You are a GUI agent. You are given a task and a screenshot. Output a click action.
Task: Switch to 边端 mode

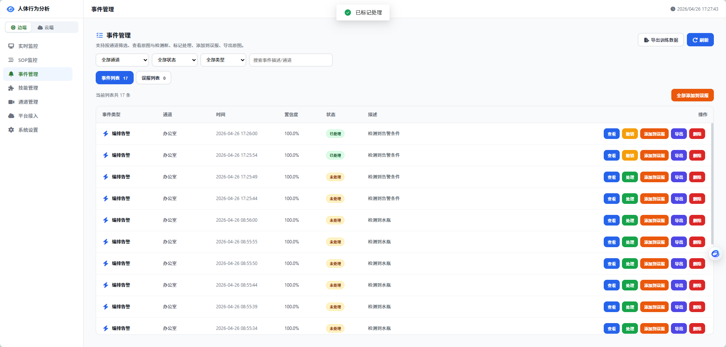pyautogui.click(x=19, y=27)
